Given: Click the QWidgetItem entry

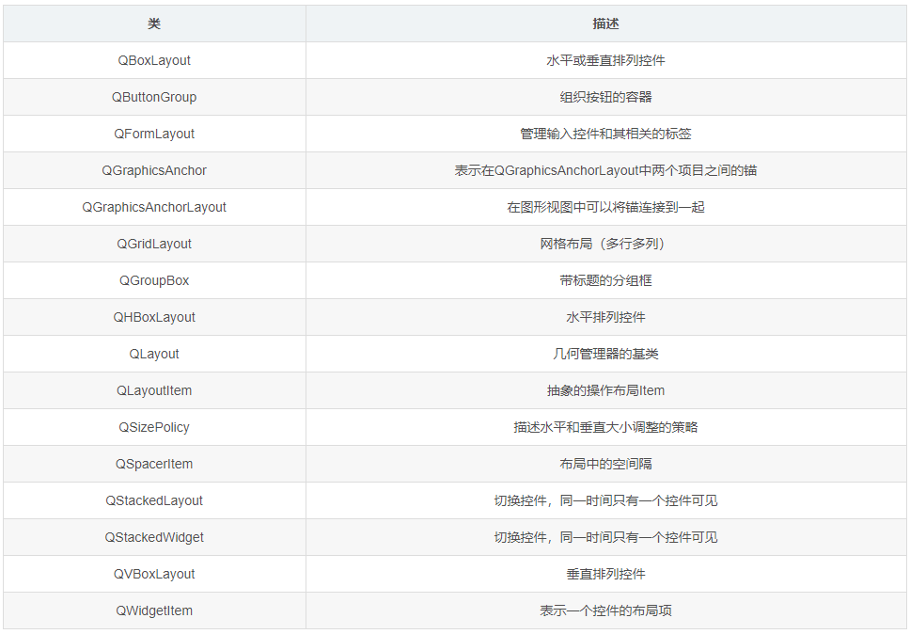Looking at the screenshot, I should coord(154,610).
